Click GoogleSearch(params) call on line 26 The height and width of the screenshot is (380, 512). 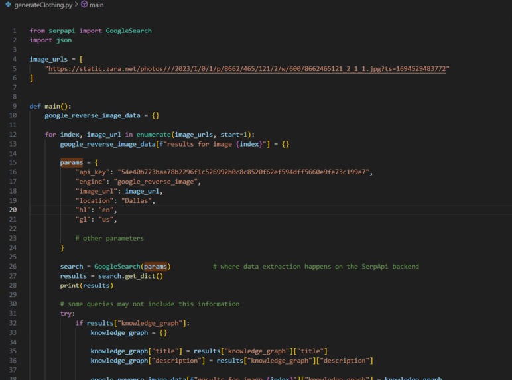coord(132,267)
